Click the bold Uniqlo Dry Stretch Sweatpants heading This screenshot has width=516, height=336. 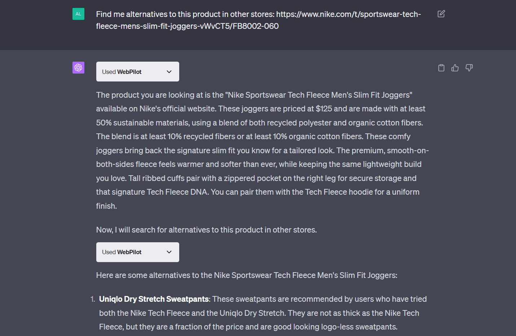click(x=154, y=299)
